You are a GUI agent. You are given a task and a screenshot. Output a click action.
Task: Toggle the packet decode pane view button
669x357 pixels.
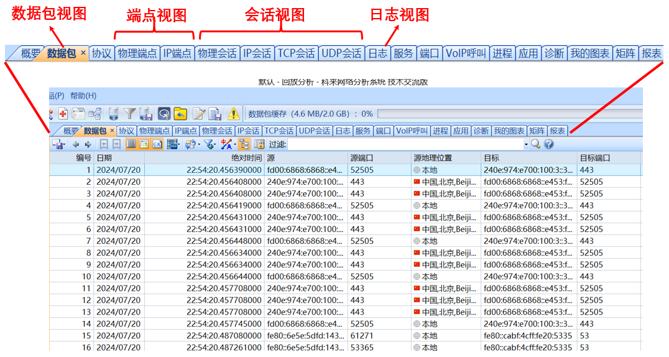144,144
